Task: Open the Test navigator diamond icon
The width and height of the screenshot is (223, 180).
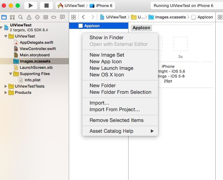Action: tap(37, 17)
